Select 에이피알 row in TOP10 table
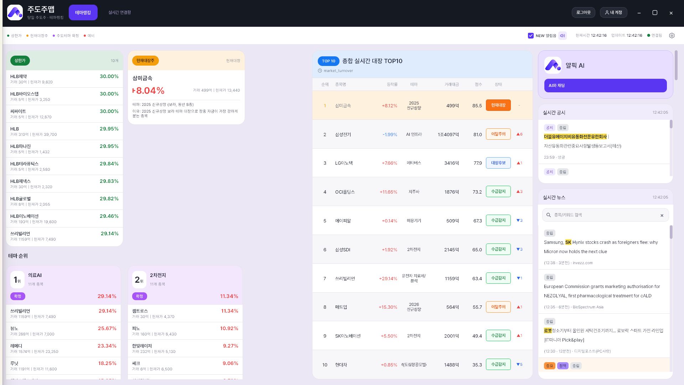The height and width of the screenshot is (385, 684). [422, 221]
